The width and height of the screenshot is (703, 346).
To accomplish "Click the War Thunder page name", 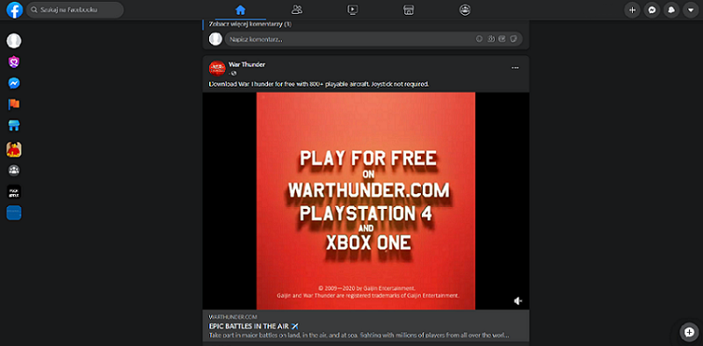I will pyautogui.click(x=247, y=64).
